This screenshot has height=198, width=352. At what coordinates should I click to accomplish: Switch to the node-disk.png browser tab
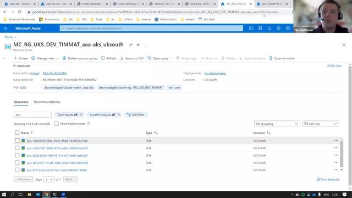(x=92, y=4)
